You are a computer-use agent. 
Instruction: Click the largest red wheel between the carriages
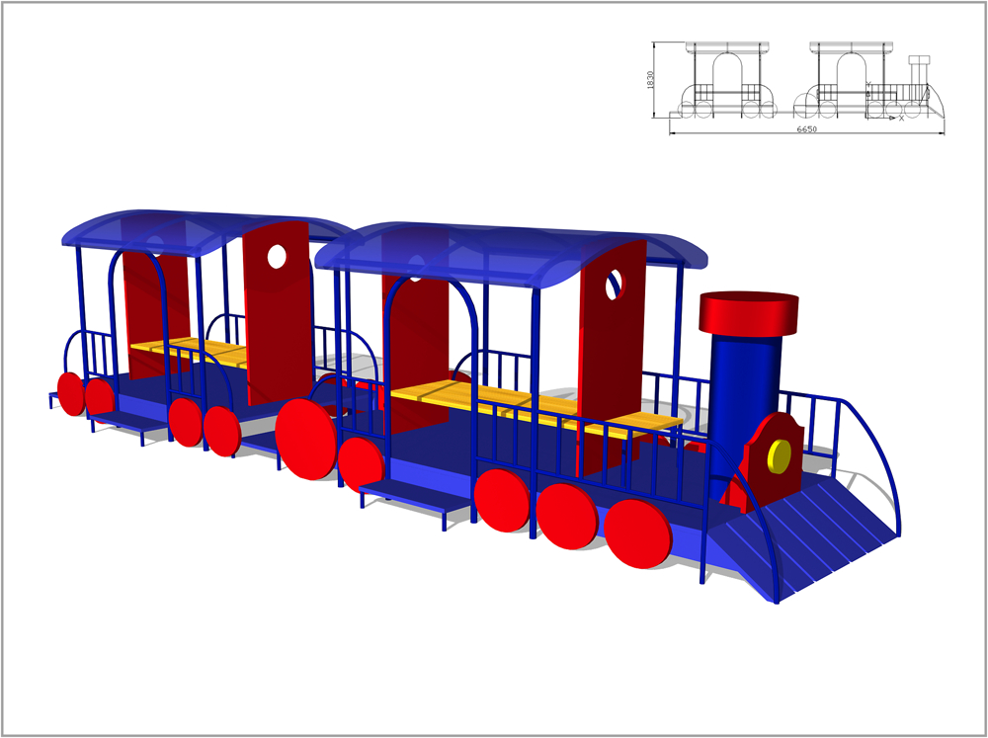tap(305, 439)
